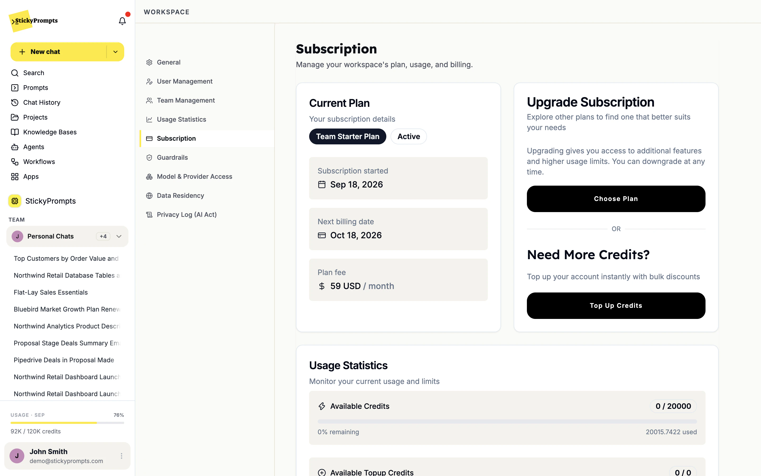Open the New chat dropdown arrow
Screen dimensions: 761x476
coord(115,52)
